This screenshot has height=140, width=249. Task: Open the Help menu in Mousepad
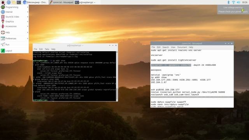[x=191, y=47]
